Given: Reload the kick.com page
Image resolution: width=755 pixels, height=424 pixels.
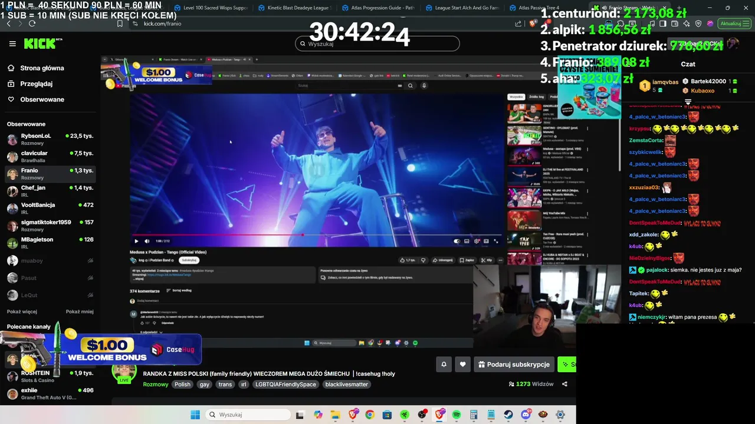Looking at the screenshot, I should pyautogui.click(x=32, y=24).
